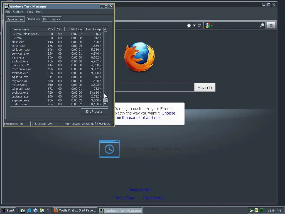Click the first Quick Launch desktop icon
The image size is (285, 214).
click(23, 210)
